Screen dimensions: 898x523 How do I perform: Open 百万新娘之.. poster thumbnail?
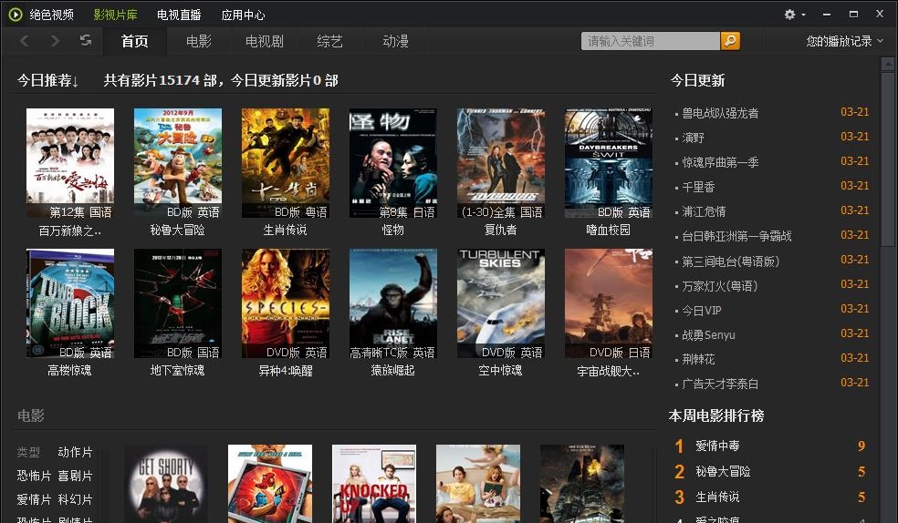pyautogui.click(x=70, y=163)
